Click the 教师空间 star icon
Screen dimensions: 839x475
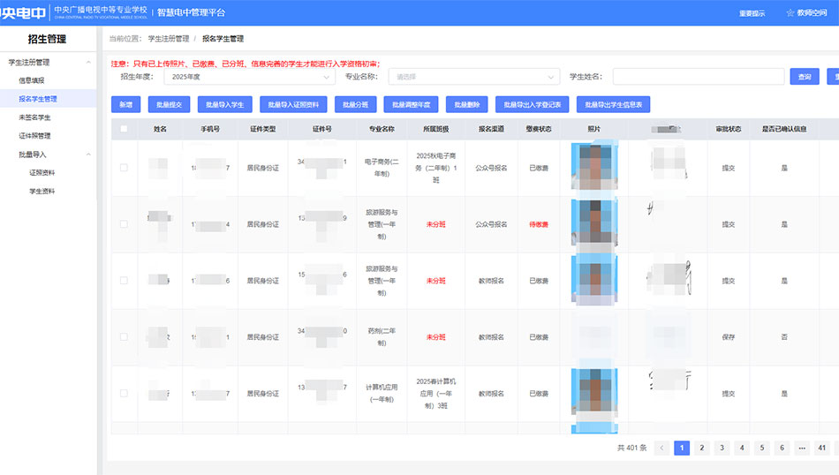click(790, 13)
